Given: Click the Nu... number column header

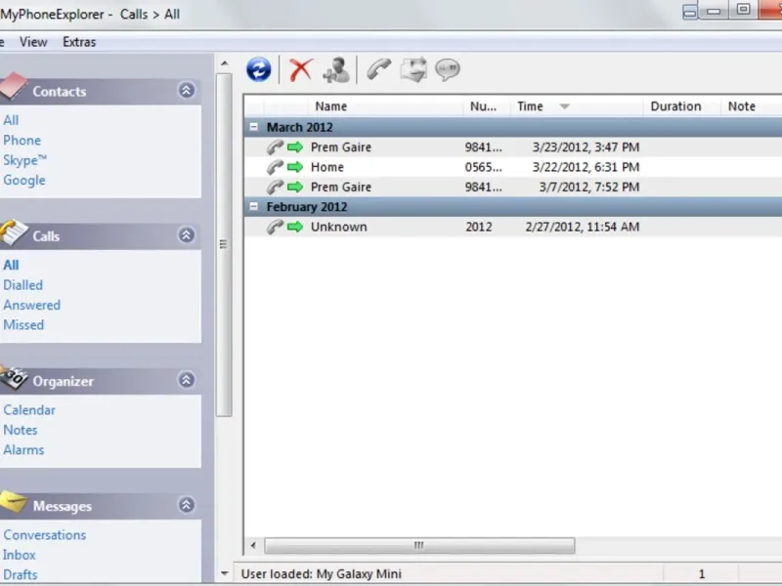Looking at the screenshot, I should click(x=486, y=106).
